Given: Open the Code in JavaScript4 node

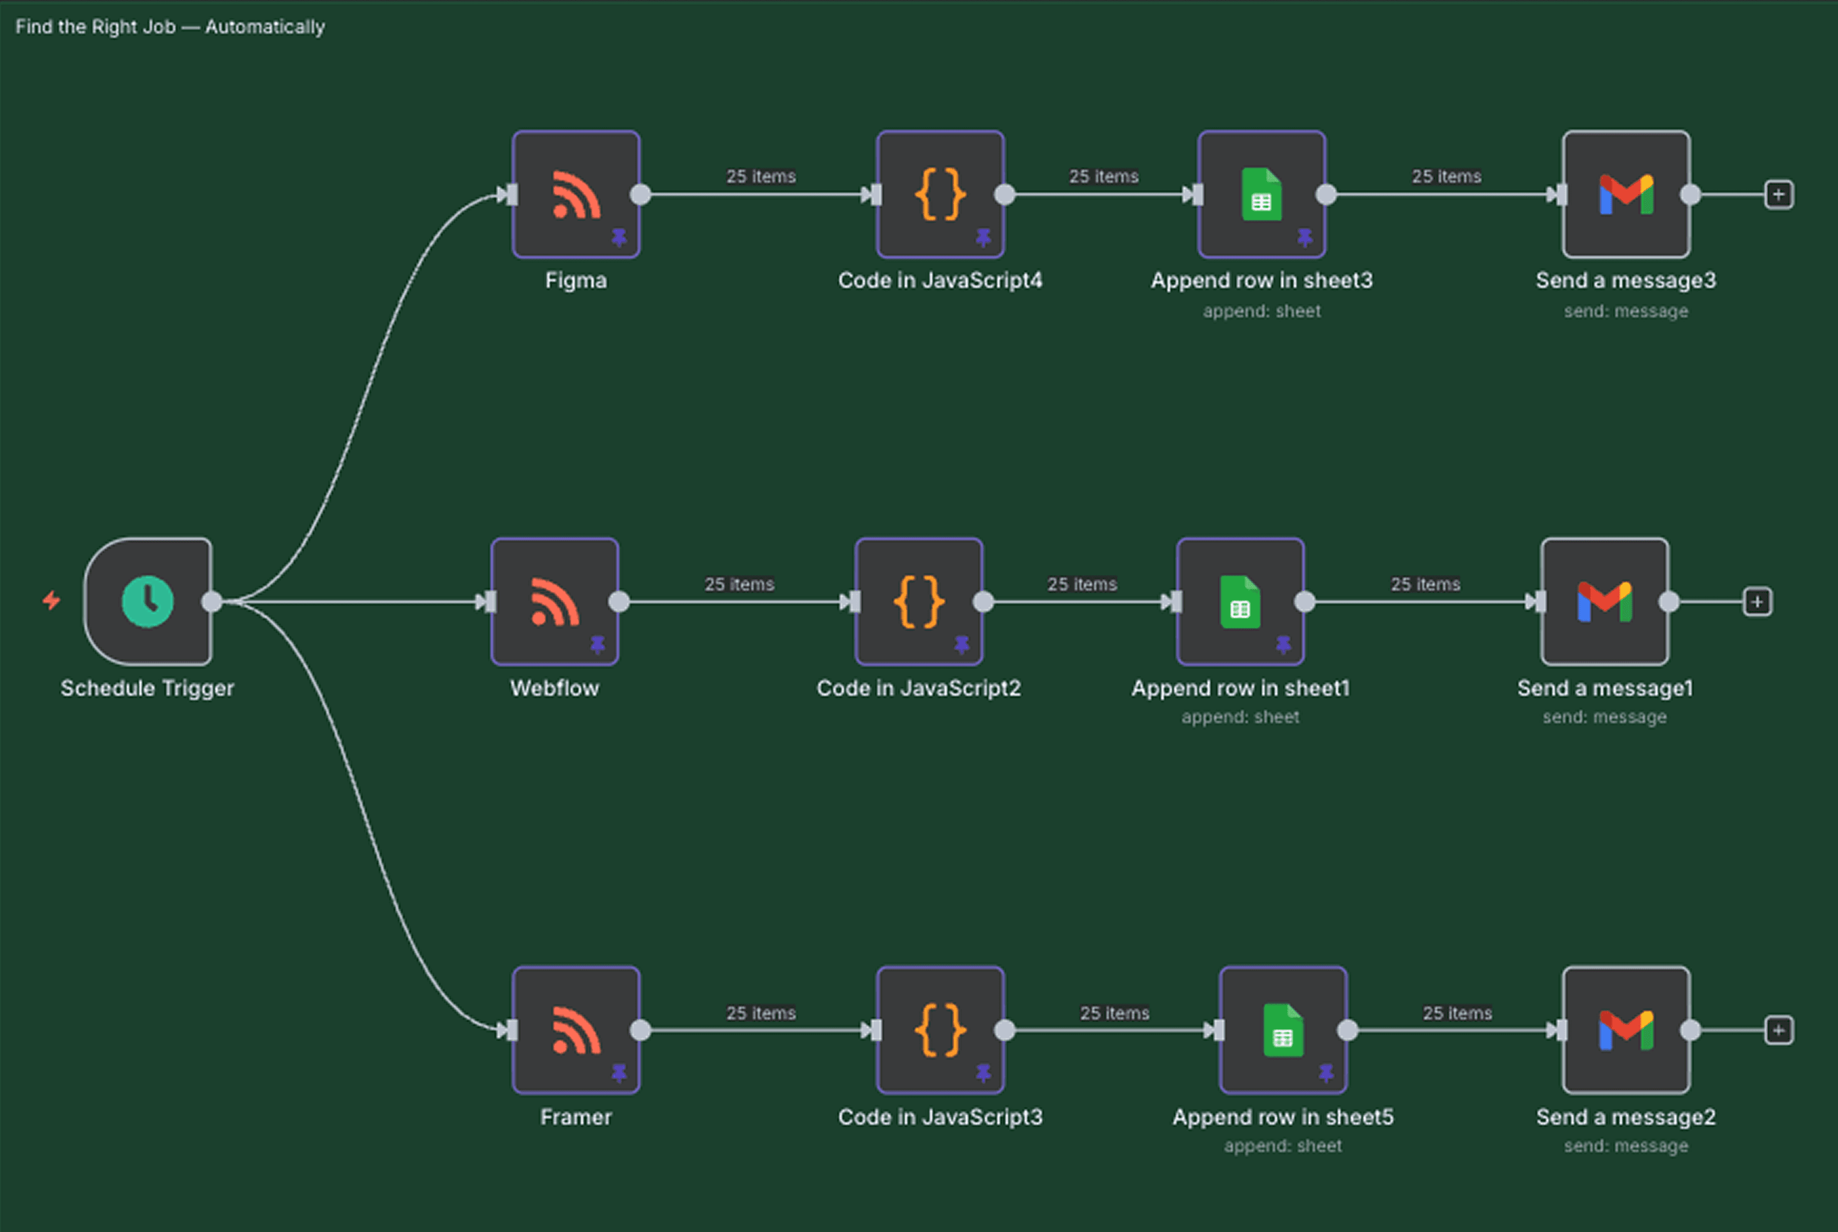Looking at the screenshot, I should (x=940, y=194).
